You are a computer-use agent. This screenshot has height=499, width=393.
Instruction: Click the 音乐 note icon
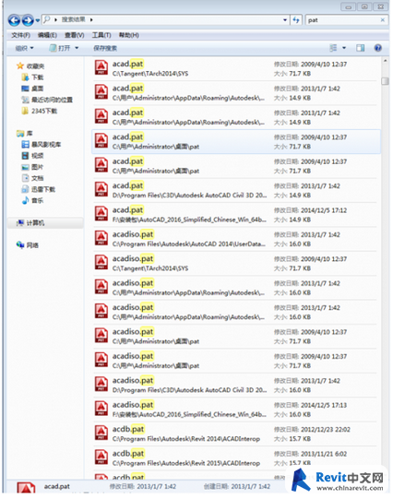click(25, 200)
